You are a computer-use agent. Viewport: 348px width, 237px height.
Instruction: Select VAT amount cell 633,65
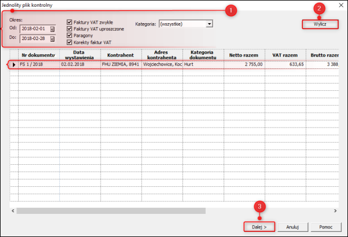click(285, 64)
